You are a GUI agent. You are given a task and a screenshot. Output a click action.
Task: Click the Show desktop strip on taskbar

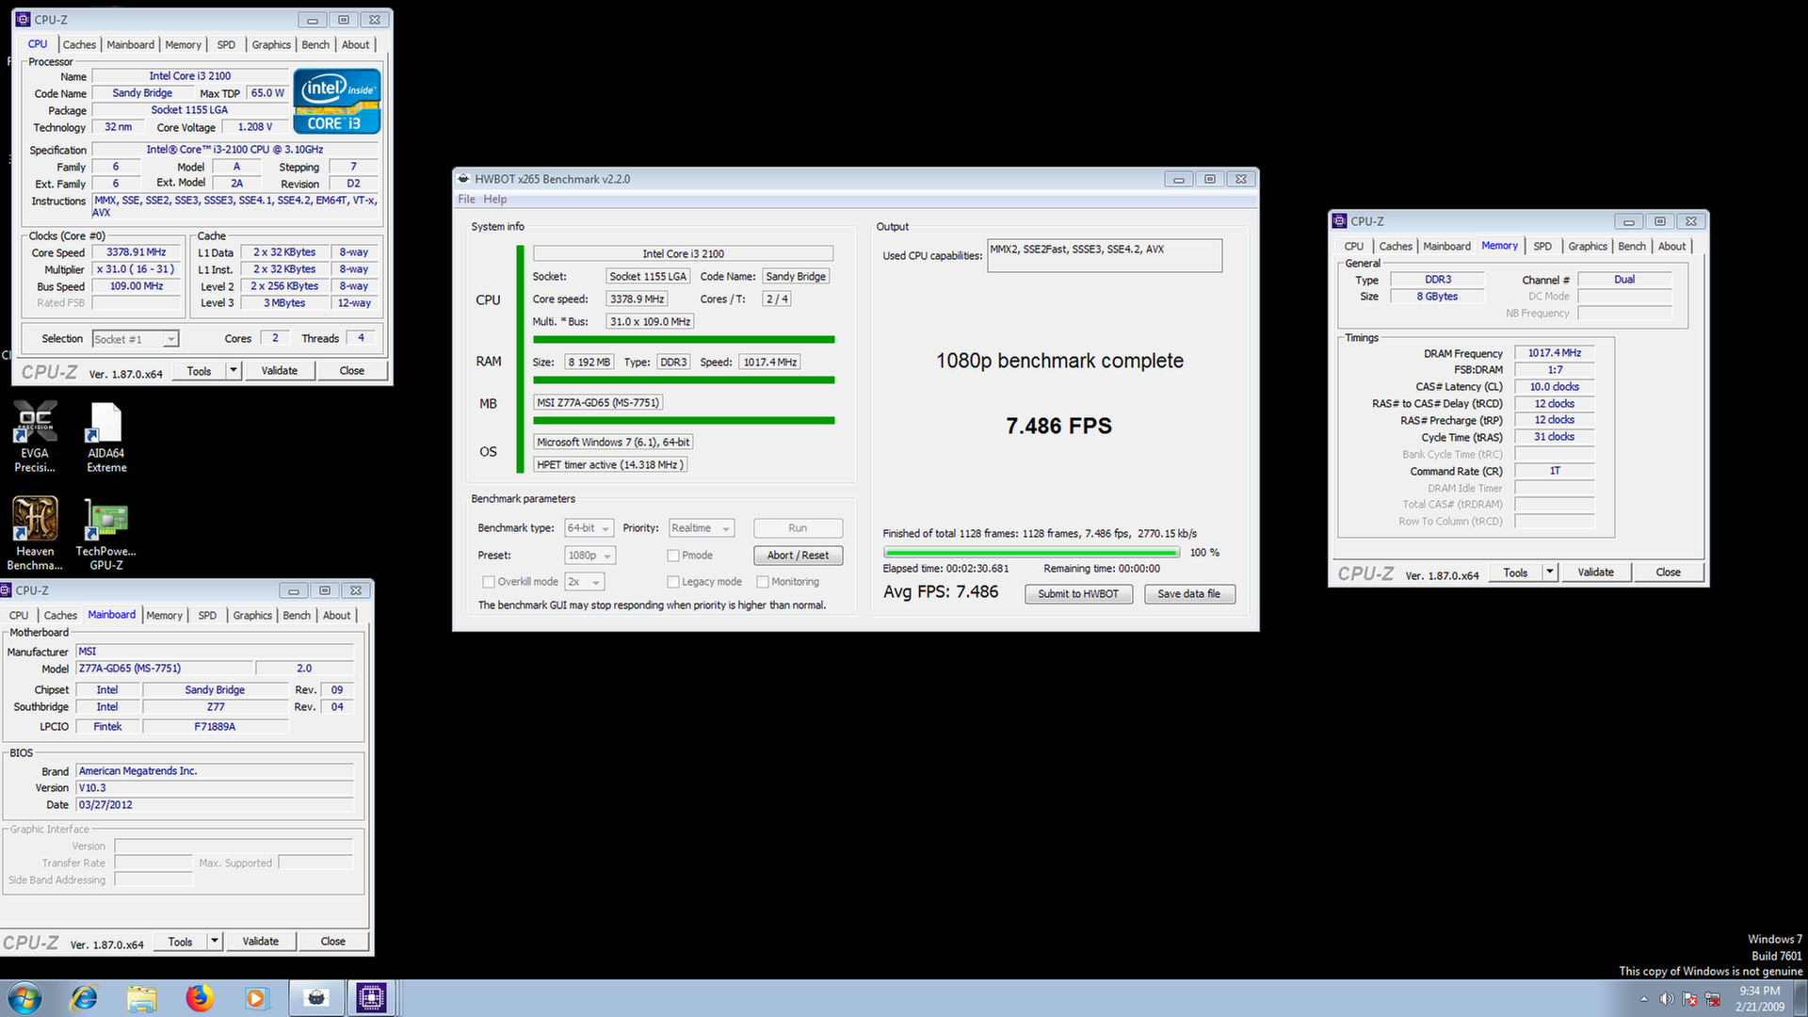click(x=1800, y=998)
